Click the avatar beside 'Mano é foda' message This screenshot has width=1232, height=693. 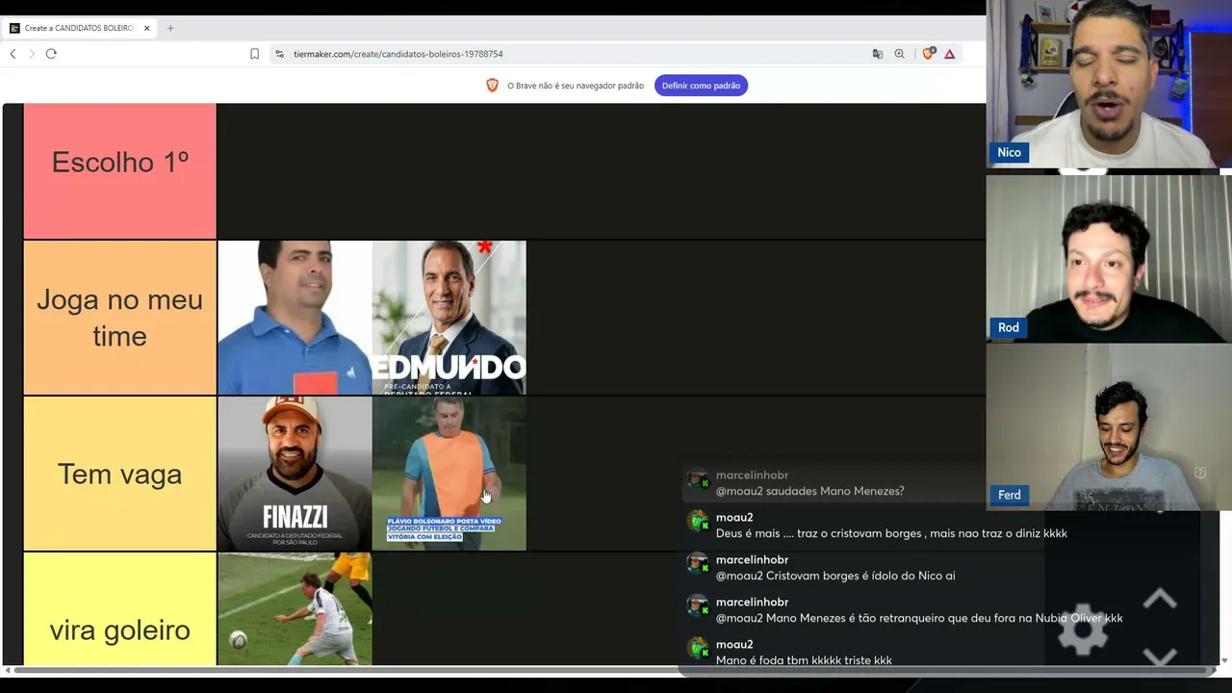point(698,649)
